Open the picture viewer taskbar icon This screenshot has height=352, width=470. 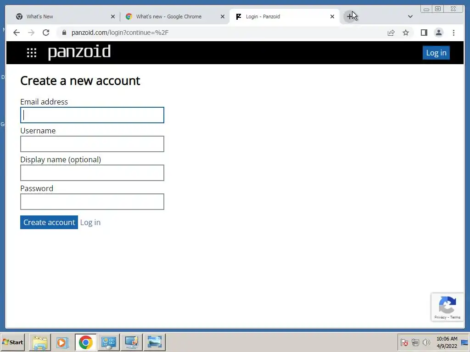tap(154, 342)
